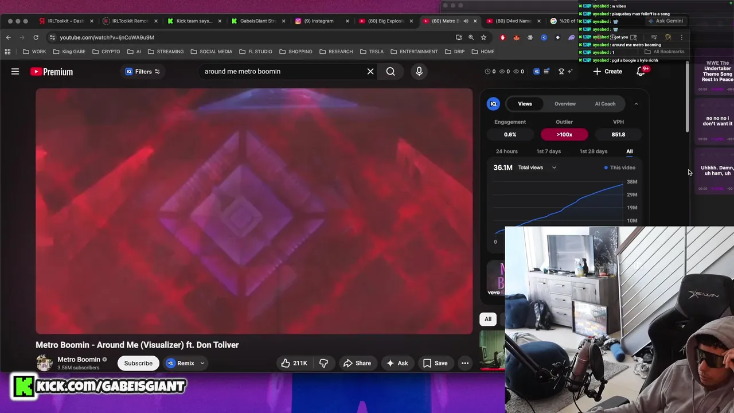Bookmark this page with the star

(483, 37)
